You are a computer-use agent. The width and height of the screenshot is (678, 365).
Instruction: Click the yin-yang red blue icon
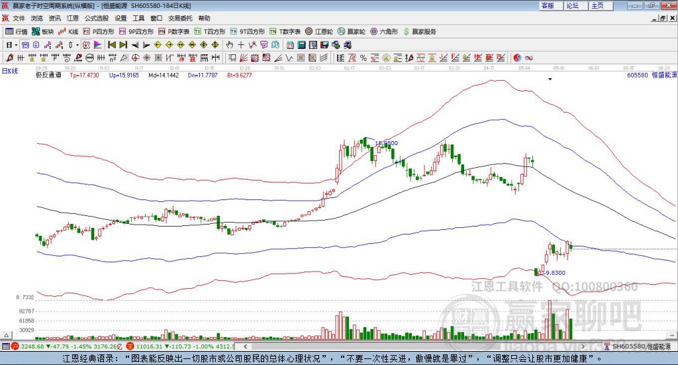click(517, 58)
